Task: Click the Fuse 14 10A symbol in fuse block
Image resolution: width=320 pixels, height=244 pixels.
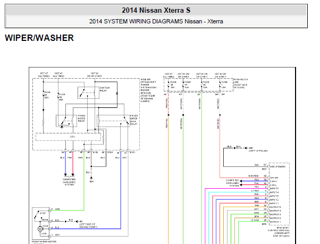Action: pyautogui.click(x=183, y=85)
